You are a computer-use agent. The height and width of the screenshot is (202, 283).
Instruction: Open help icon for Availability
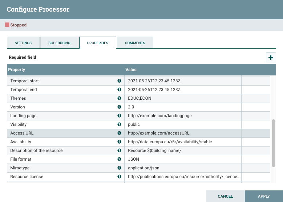click(x=119, y=142)
